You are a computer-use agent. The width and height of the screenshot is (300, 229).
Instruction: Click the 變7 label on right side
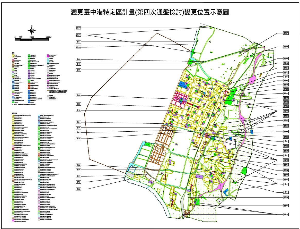(x=286, y=192)
